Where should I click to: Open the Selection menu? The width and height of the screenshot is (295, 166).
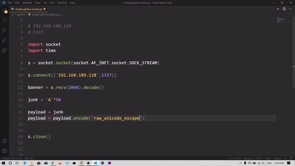pyautogui.click(x=27, y=3)
